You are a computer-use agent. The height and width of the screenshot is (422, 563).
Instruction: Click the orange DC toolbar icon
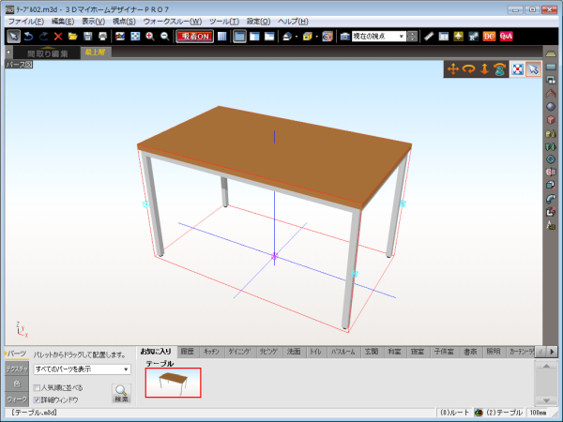[490, 36]
